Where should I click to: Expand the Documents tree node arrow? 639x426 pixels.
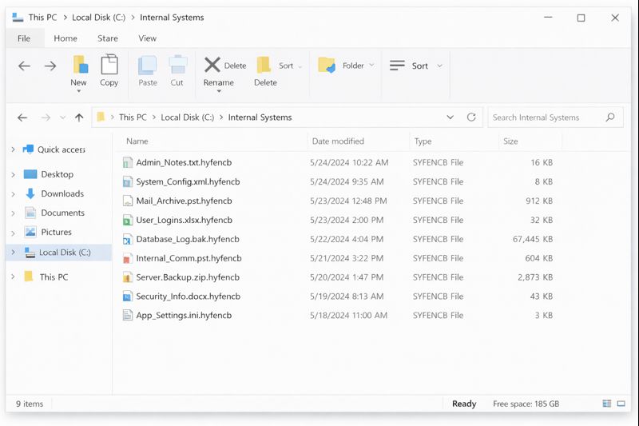[x=13, y=213]
